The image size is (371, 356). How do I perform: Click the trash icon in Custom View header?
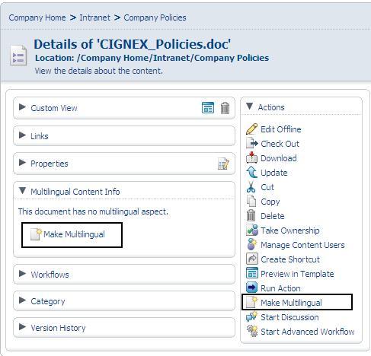point(225,108)
